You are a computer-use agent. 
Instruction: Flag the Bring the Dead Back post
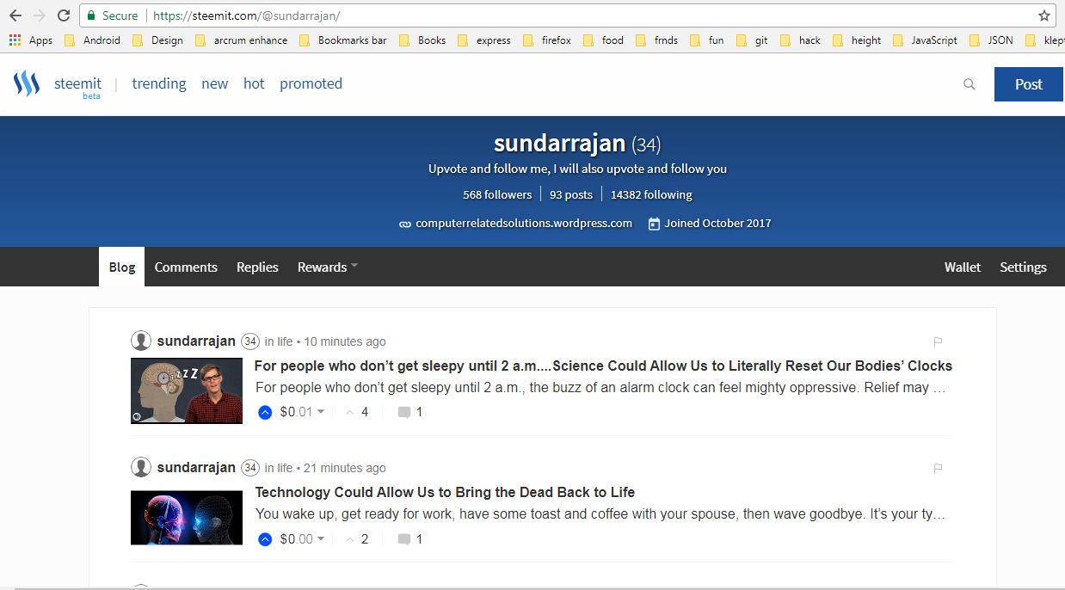point(939,468)
